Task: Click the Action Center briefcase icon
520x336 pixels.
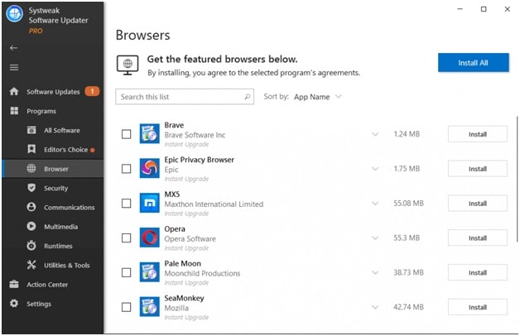Action: click(14, 284)
